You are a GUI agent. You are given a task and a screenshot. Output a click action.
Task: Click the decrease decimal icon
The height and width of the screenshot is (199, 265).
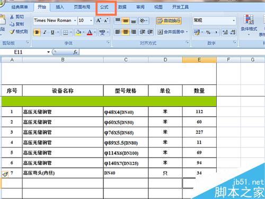233,32
